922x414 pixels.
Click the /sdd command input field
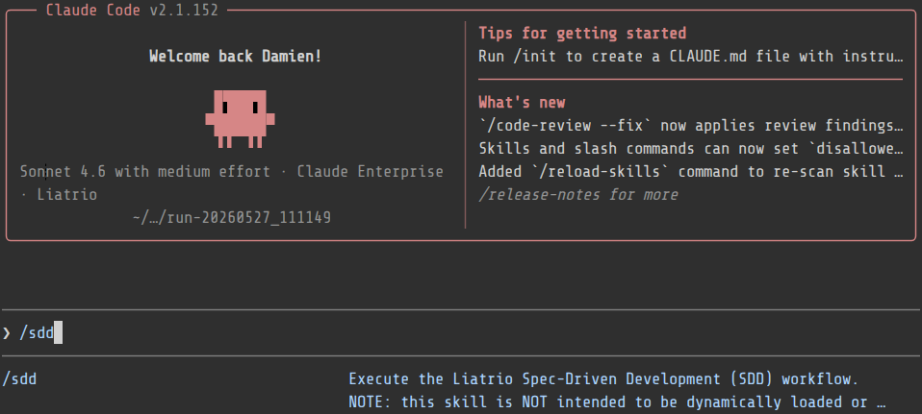[461, 333]
